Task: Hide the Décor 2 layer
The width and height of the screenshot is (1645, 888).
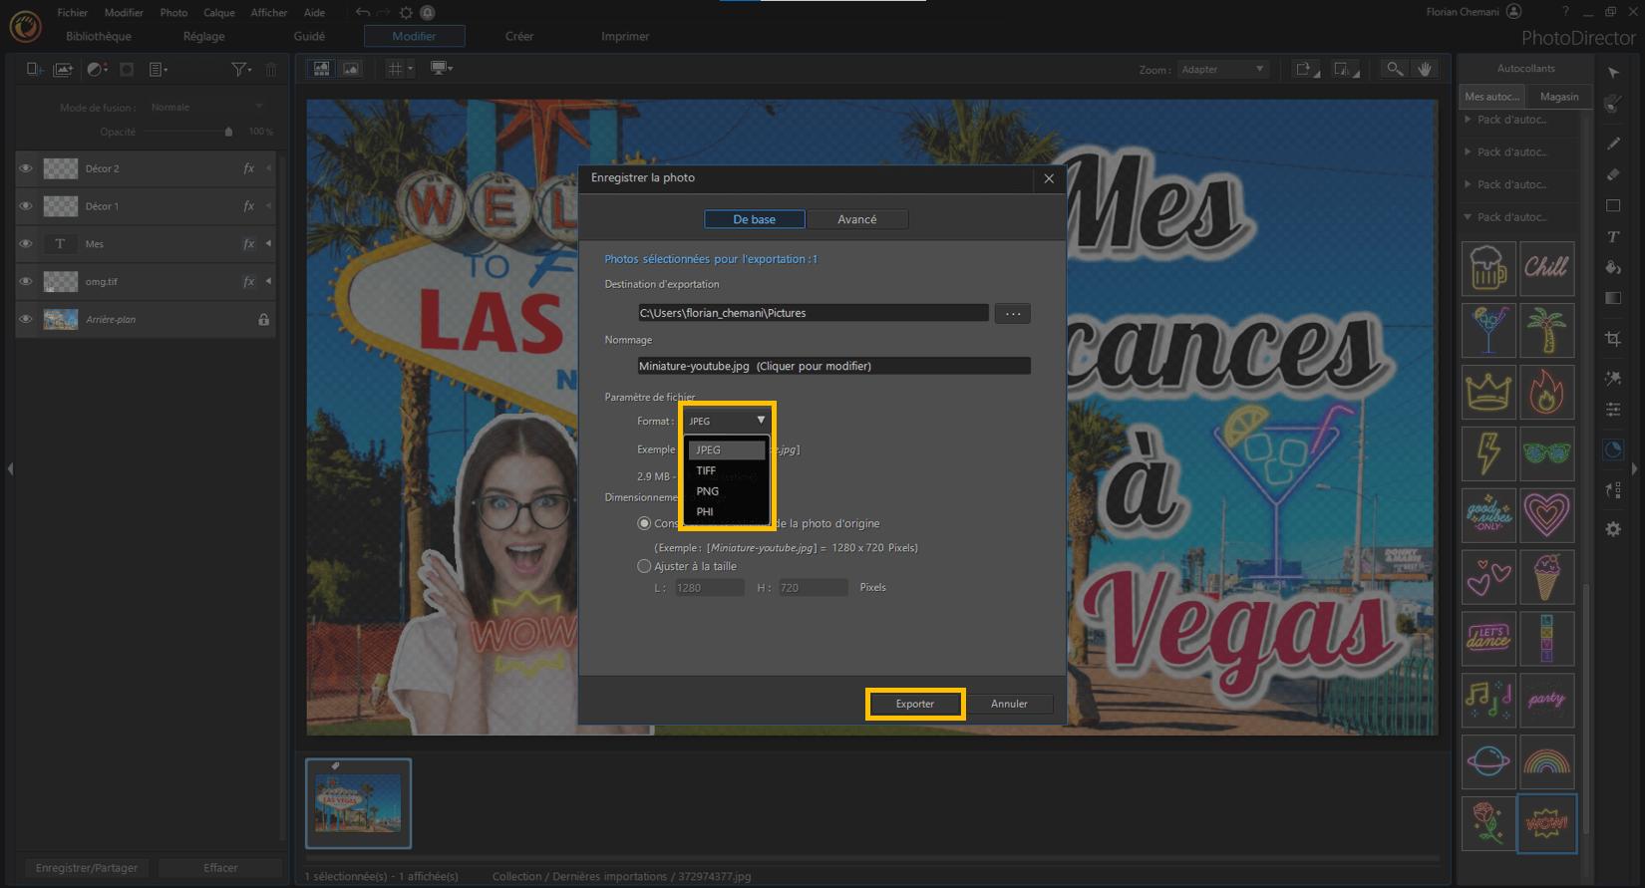Action: pyautogui.click(x=26, y=168)
